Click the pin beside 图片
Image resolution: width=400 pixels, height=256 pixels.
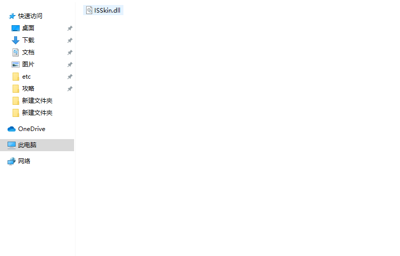click(x=70, y=65)
